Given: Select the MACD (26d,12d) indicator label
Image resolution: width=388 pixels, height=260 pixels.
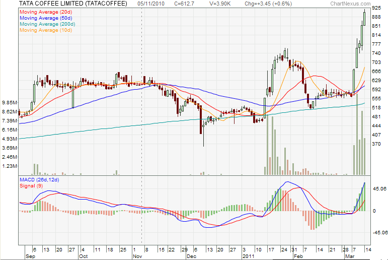Looking at the screenshot, I should click(x=39, y=180).
